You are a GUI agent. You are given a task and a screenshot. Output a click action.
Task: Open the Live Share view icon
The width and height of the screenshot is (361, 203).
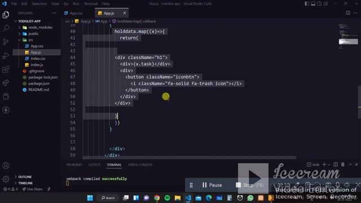point(6,83)
